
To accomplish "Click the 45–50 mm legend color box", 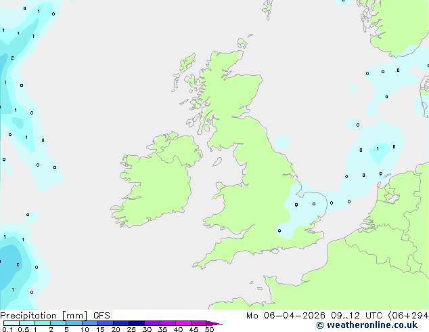I will (199, 323).
